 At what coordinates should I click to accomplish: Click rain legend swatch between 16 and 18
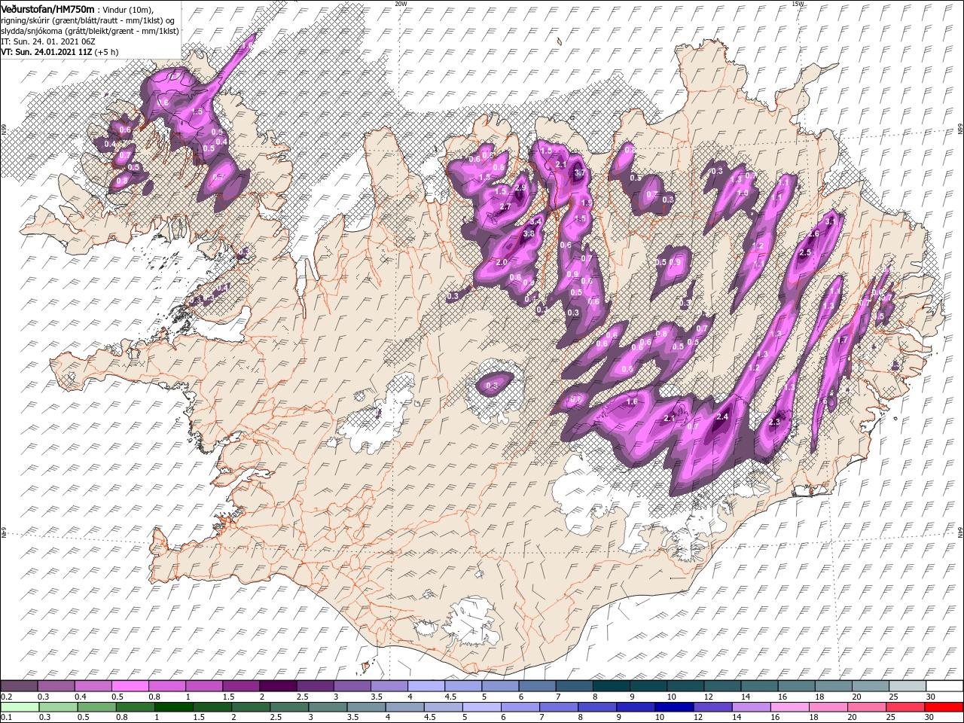pyautogui.click(x=791, y=707)
